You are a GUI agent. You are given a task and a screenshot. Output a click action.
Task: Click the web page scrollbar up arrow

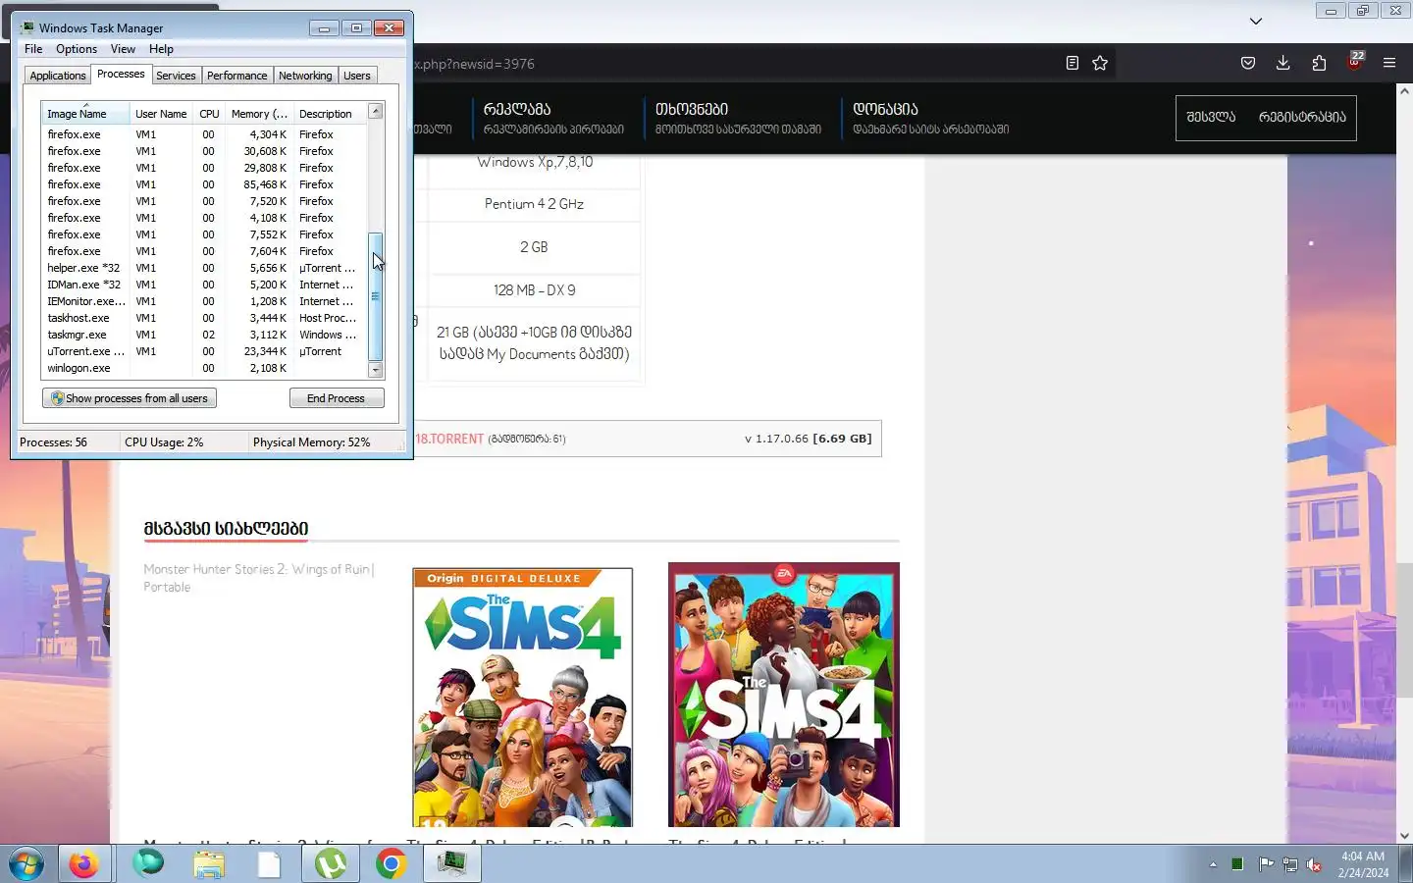tap(1404, 91)
